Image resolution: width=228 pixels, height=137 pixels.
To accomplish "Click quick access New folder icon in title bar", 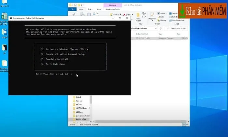I will (79, 5).
